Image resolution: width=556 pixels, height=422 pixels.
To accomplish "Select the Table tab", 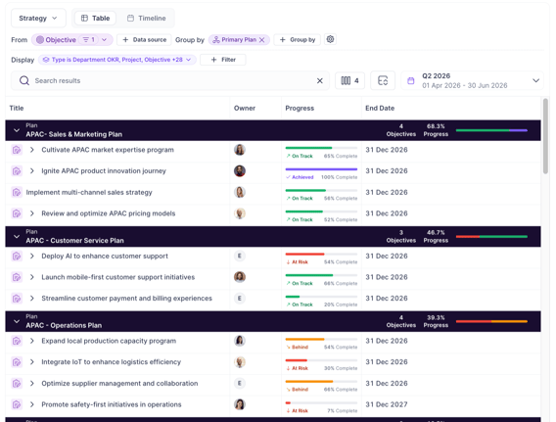I will tap(95, 18).
